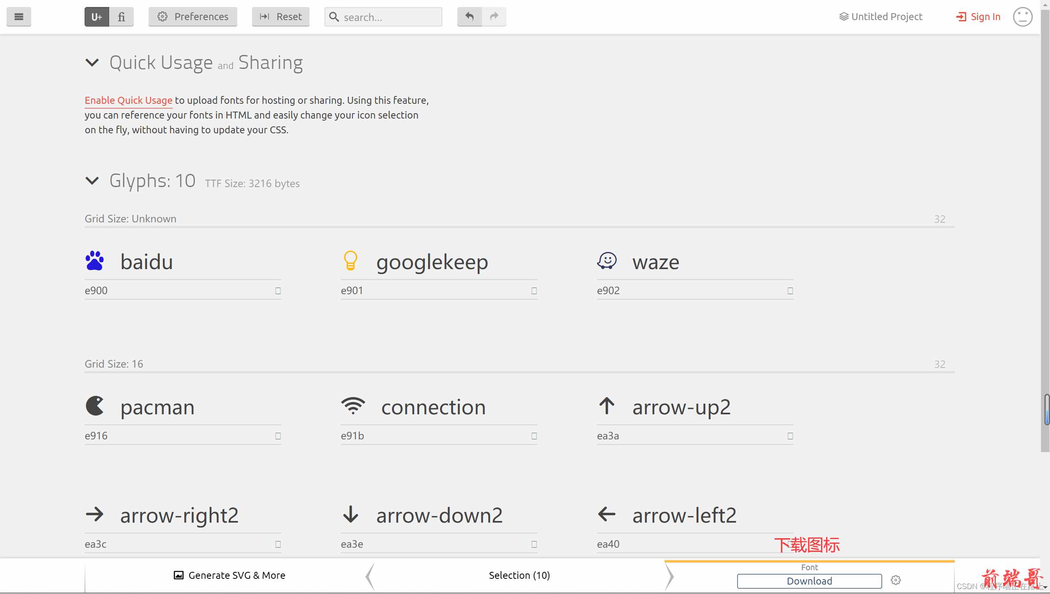Open the Selection (10) tab
1050x594 pixels.
519,576
